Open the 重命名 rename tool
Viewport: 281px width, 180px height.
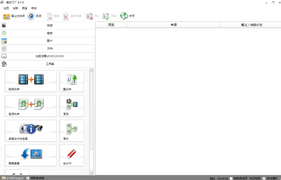tap(72, 81)
